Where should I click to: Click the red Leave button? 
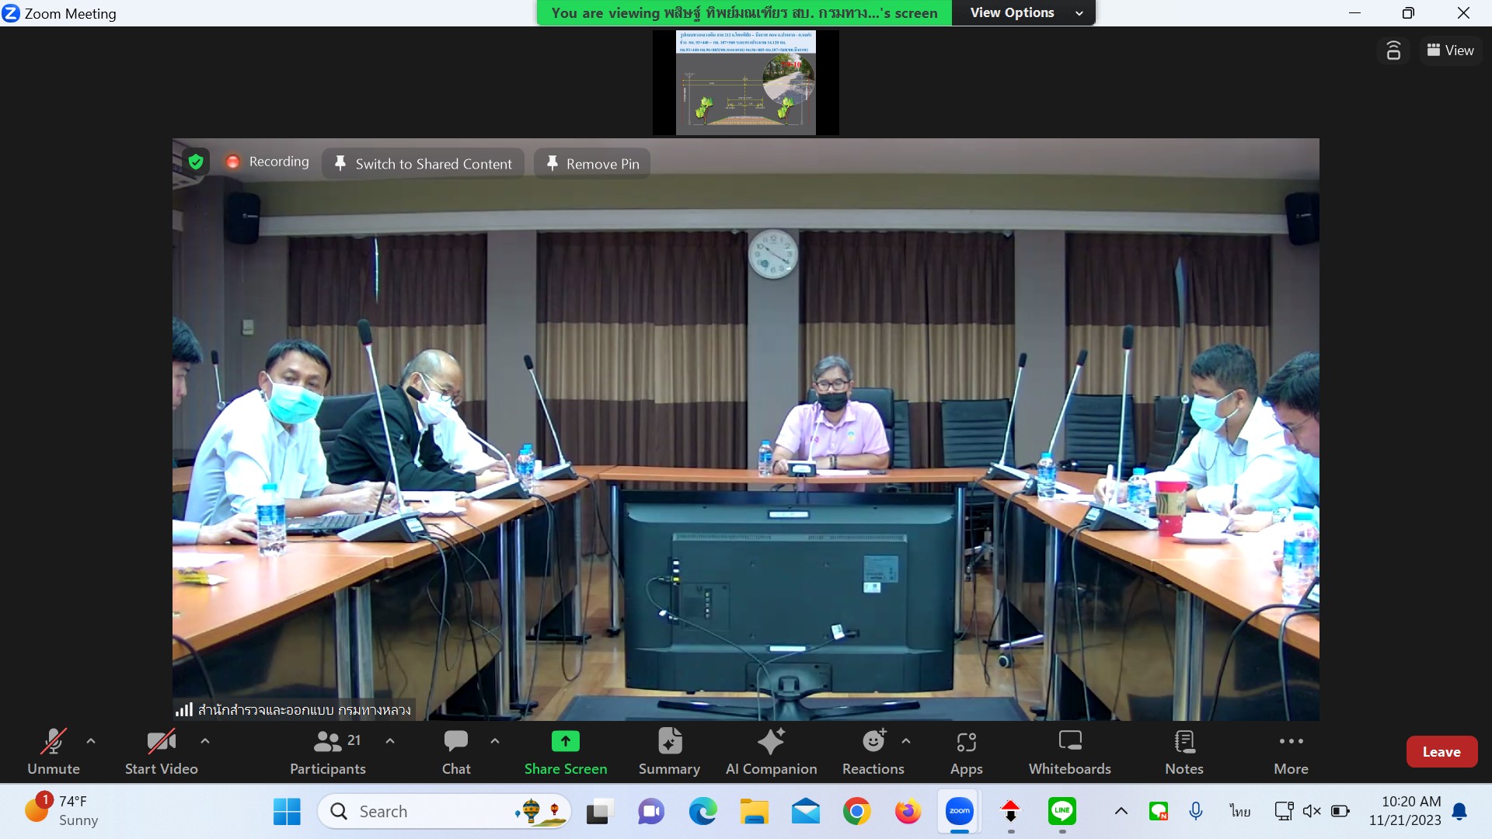coord(1441,751)
